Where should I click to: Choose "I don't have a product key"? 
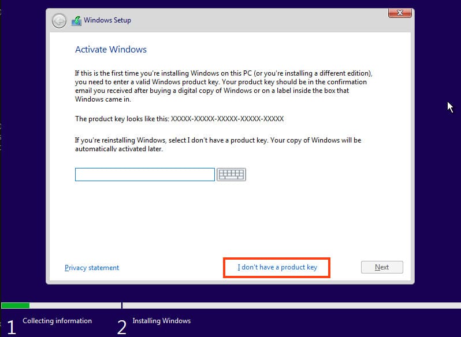pyautogui.click(x=277, y=267)
